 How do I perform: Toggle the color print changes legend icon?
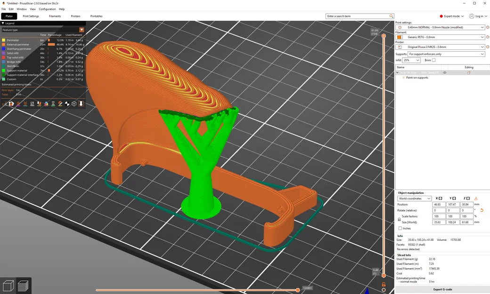click(46, 103)
